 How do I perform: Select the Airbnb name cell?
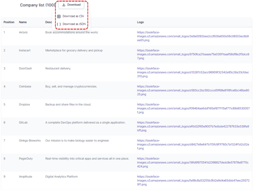pyautogui.click(x=23, y=32)
